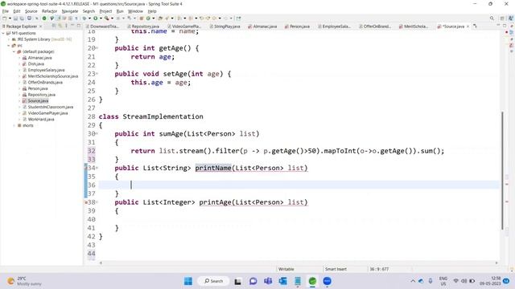Viewport: 515px width, 289px height.
Task: Click the External Tools run icon
Action: [106, 18]
